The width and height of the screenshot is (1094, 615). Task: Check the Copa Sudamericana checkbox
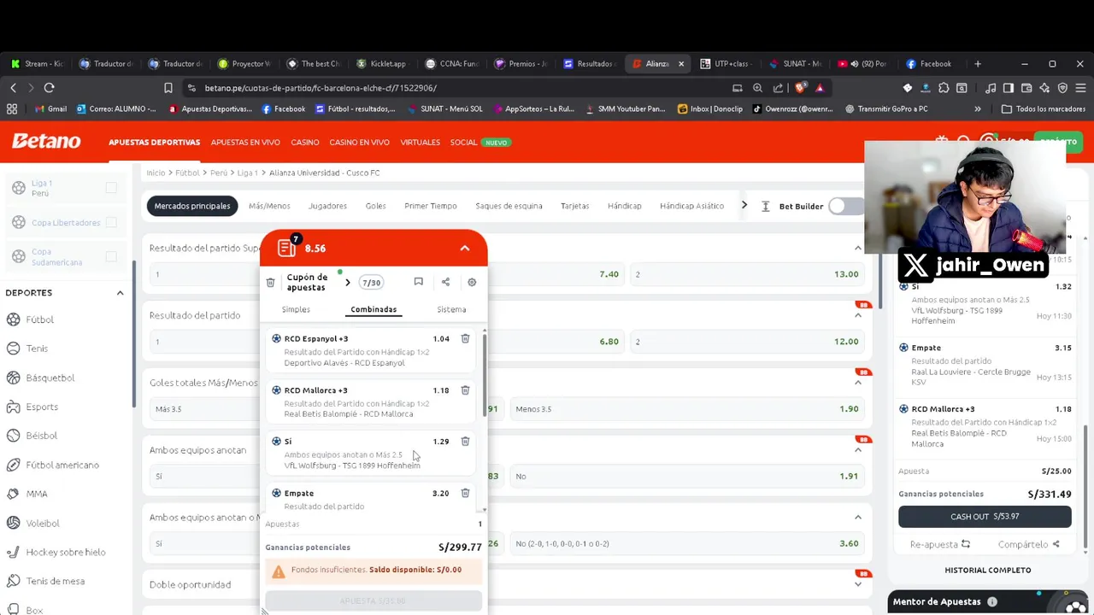click(111, 257)
